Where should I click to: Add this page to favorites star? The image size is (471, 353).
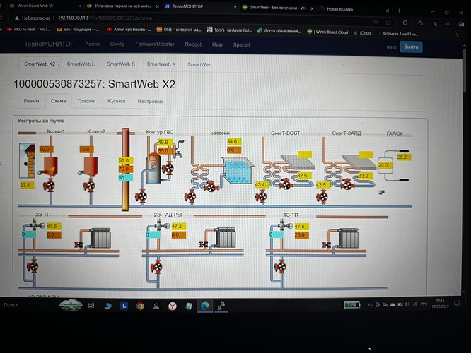388,23
